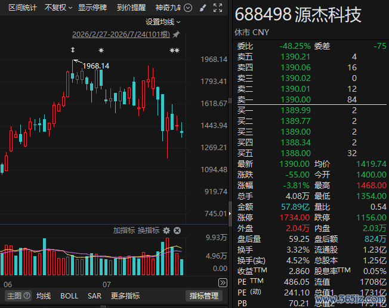Click the help question mark beside 主图
The height and width of the screenshot is (308, 389).
click(27, 295)
